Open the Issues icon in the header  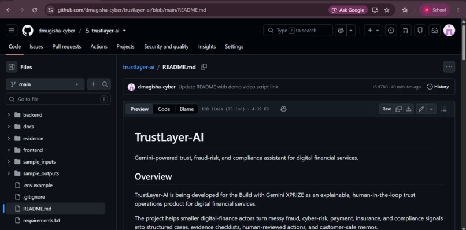[x=391, y=30]
